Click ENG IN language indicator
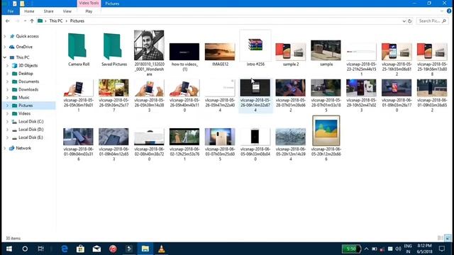Screen dimensions: 454x255 tap(408, 249)
